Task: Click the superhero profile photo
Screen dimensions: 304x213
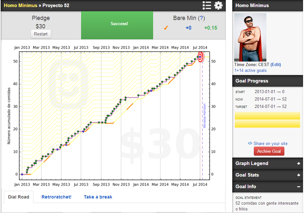Action: (250, 37)
